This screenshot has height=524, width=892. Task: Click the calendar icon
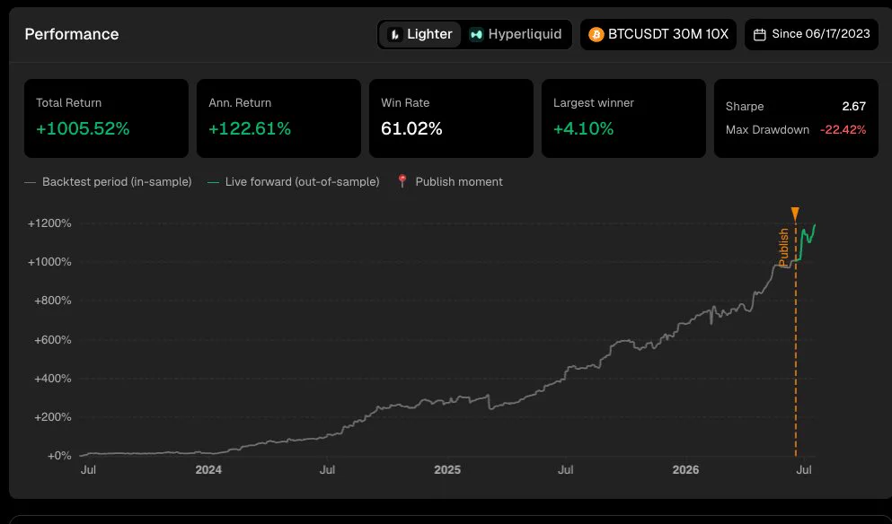pyautogui.click(x=759, y=35)
